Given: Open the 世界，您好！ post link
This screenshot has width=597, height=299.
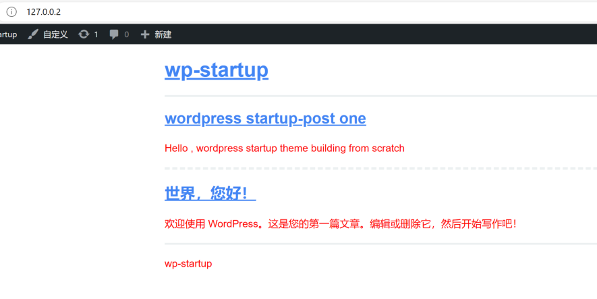Looking at the screenshot, I should pyautogui.click(x=210, y=194).
